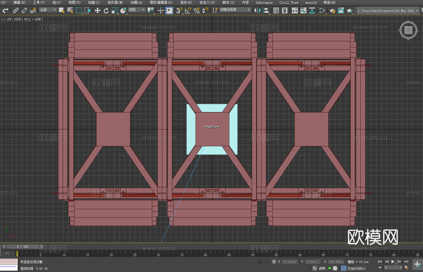
Task: Click Go to Start playback button
Action: tap(380, 262)
